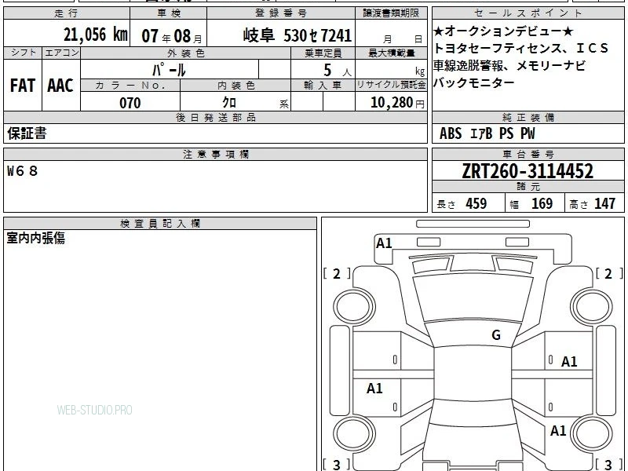The image size is (628, 471).
Task: Select the recycle deposit 10,280円
Action: (x=397, y=103)
